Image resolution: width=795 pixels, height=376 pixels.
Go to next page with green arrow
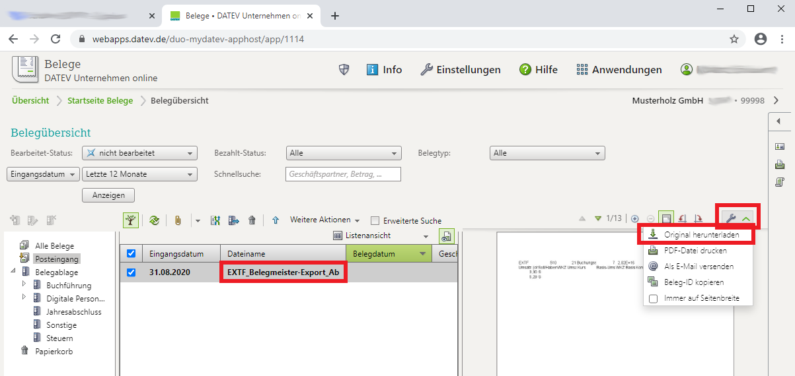(x=598, y=218)
